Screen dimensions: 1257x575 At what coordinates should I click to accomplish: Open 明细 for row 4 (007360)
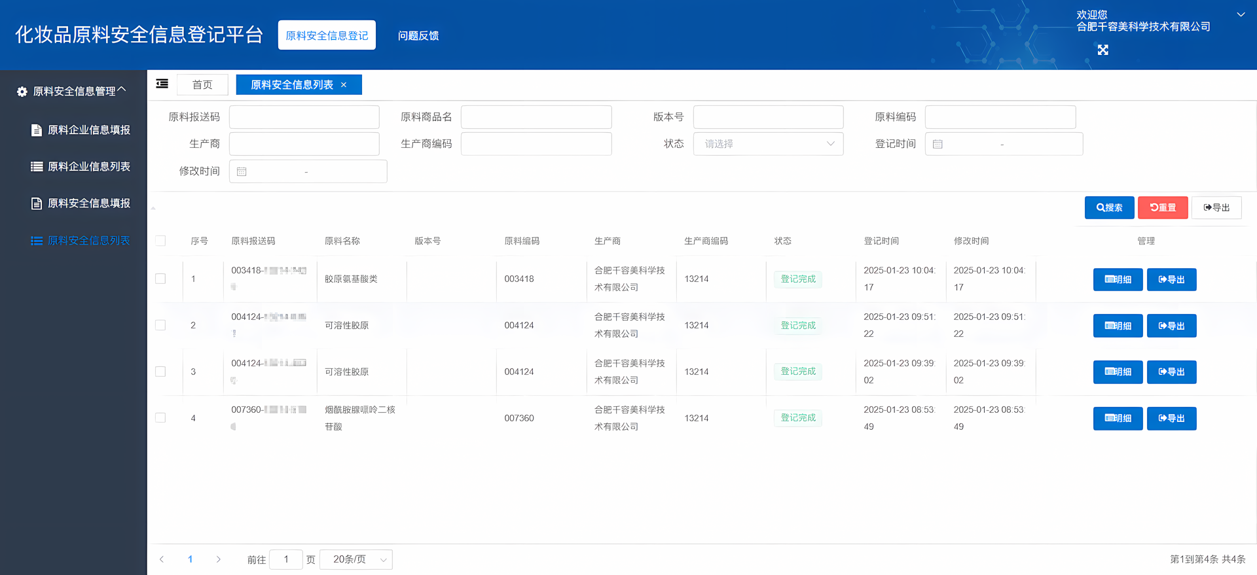coord(1118,419)
